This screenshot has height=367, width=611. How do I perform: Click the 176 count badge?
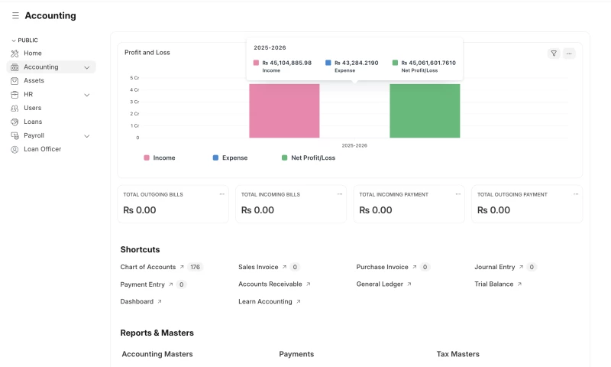[x=196, y=267]
